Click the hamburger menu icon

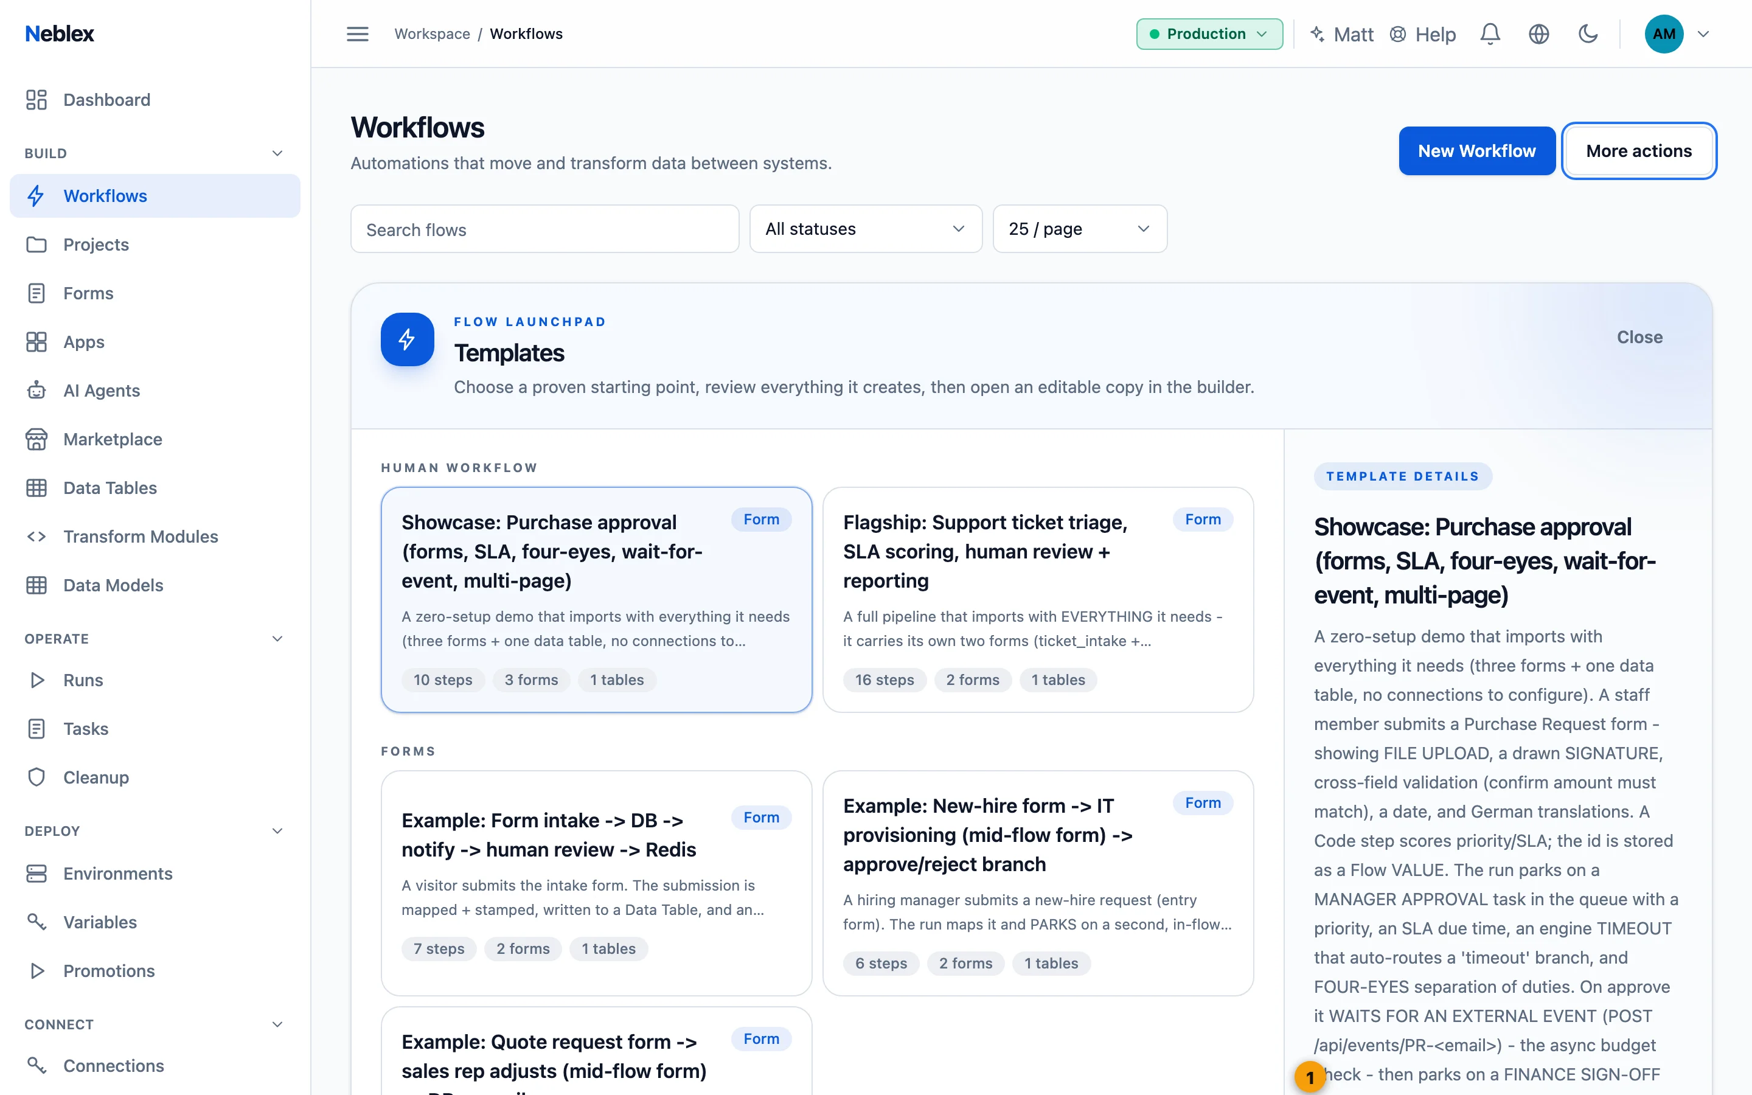point(357,34)
